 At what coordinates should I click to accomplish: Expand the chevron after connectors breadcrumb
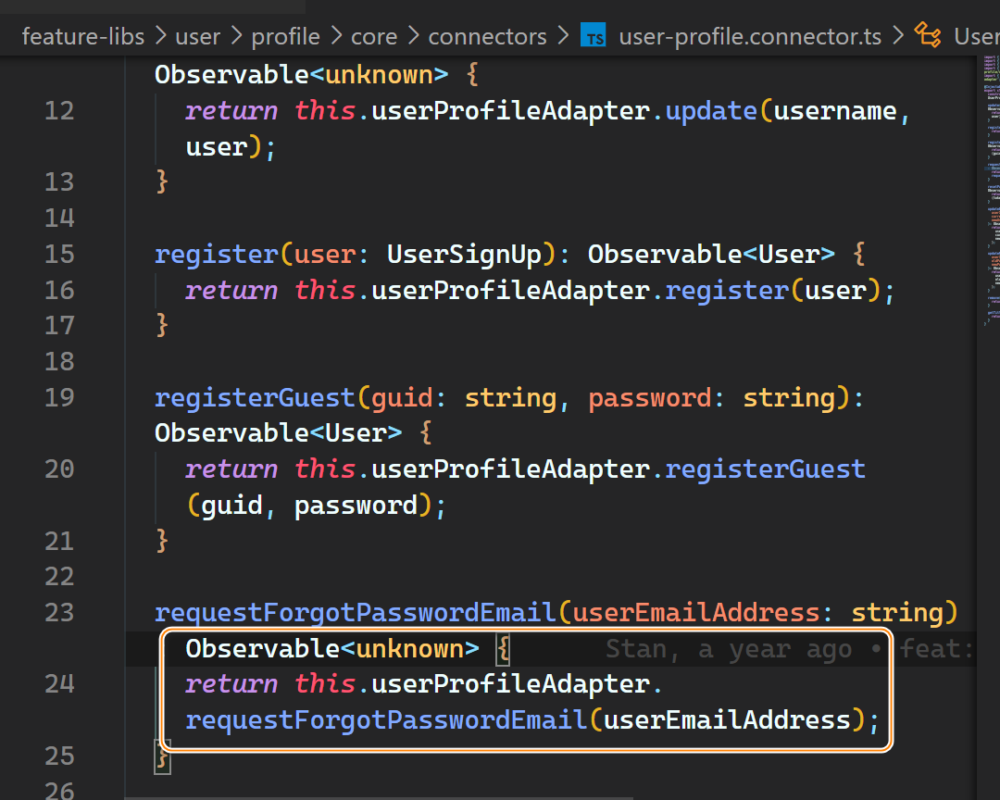point(563,36)
